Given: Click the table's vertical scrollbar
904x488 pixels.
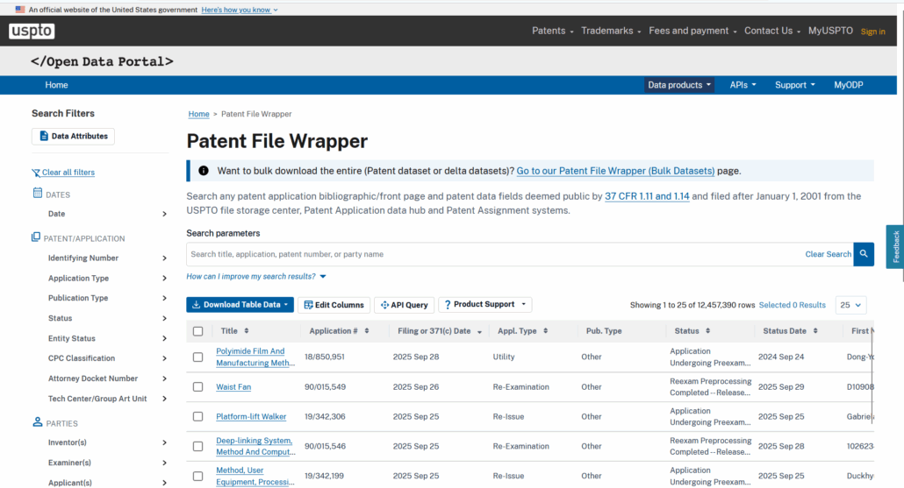Looking at the screenshot, I should 872,377.
